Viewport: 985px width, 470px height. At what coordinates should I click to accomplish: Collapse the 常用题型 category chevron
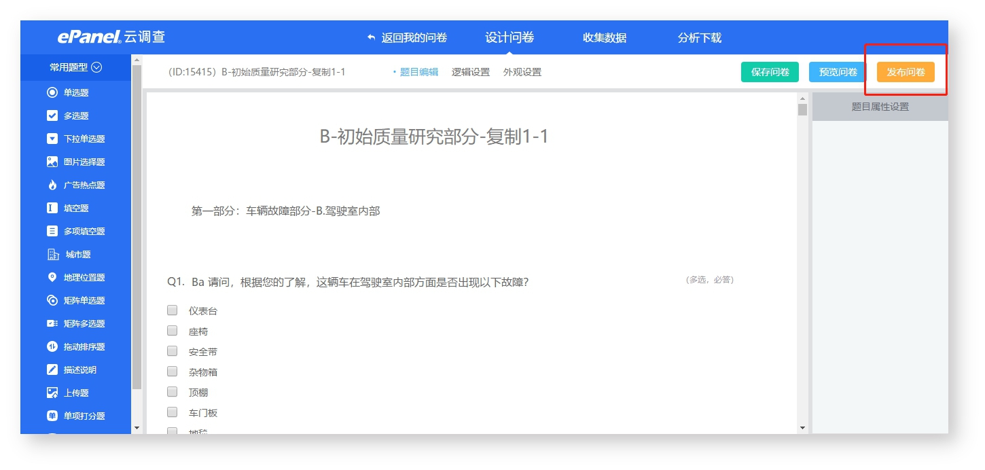pos(96,67)
